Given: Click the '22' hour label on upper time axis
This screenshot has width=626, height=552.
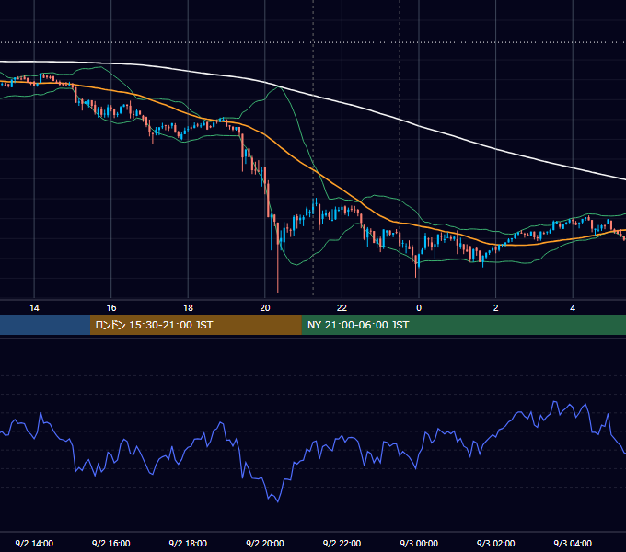Looking at the screenshot, I should click(x=342, y=308).
